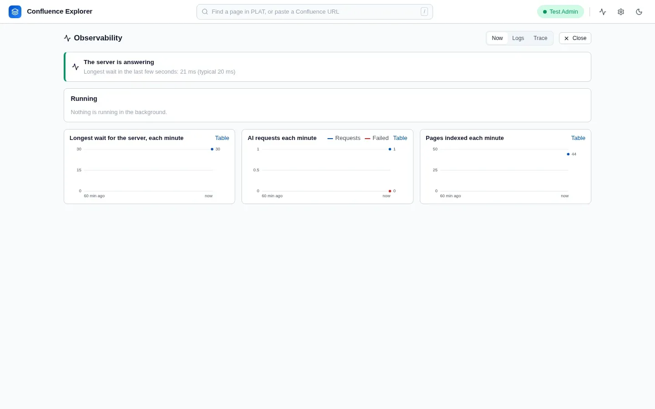This screenshot has height=409, width=655.
Task: Toggle dark mode with the moon icon
Action: coord(639,12)
